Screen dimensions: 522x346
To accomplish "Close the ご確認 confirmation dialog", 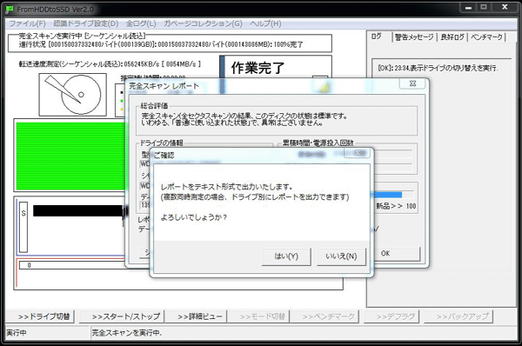I will [357, 153].
